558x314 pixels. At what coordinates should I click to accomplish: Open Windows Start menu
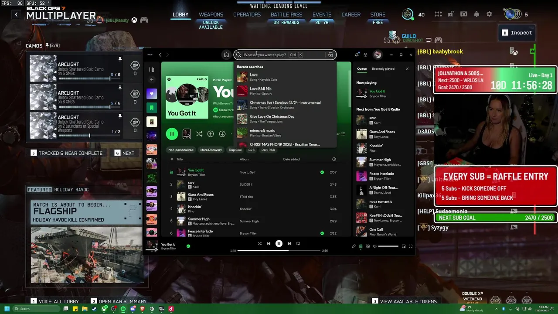pos(7,309)
